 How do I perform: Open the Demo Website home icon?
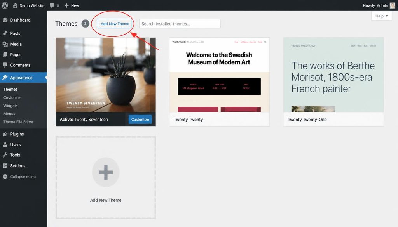pos(15,5)
